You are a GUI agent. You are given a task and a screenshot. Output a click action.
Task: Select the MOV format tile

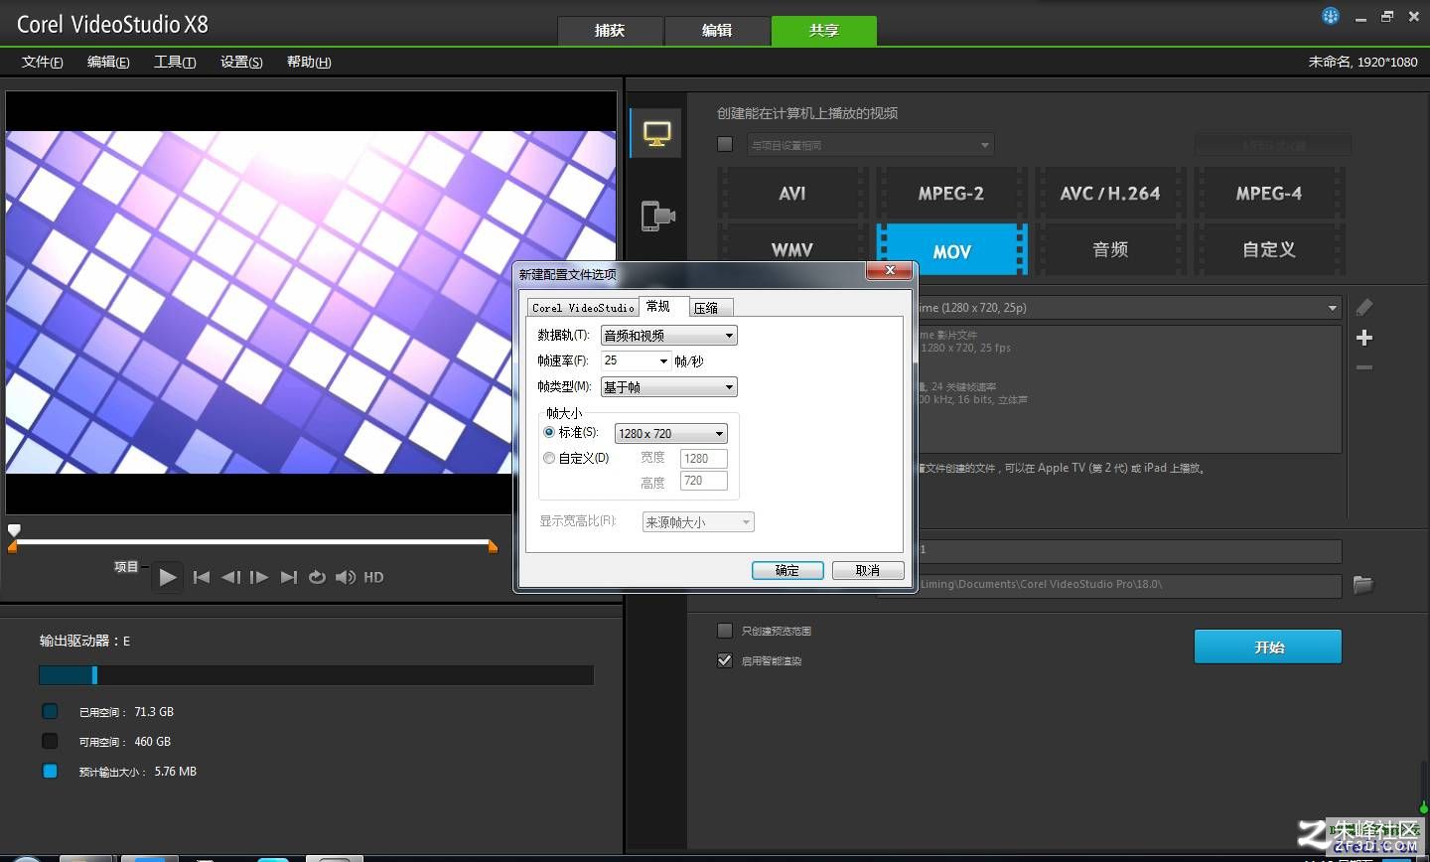coord(950,250)
